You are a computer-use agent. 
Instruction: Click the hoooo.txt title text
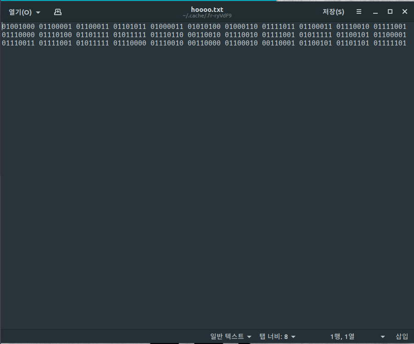(207, 10)
